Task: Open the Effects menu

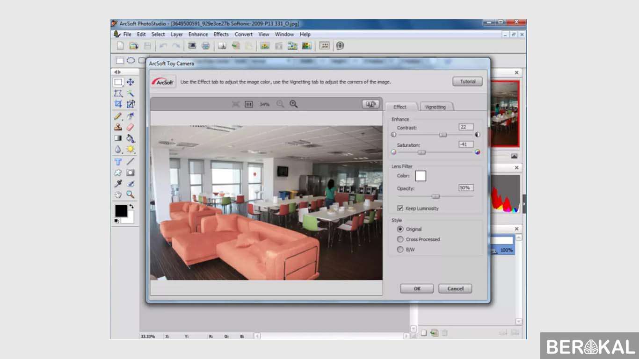Action: point(221,34)
